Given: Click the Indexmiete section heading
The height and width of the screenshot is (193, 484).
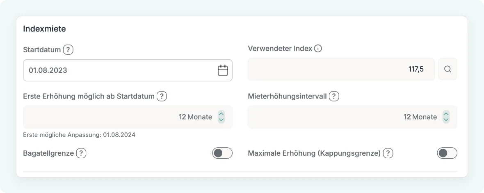Looking at the screenshot, I should tap(44, 29).
